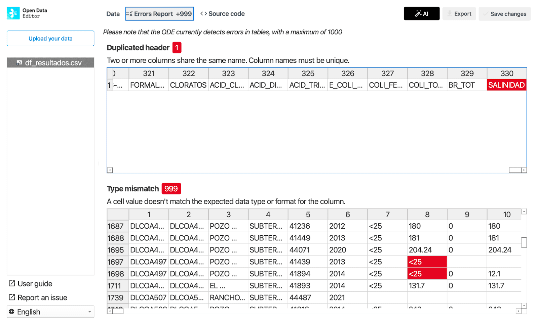Click right arrow of duplicated header scrollbar
The width and height of the screenshot is (538, 325).
[524, 170]
